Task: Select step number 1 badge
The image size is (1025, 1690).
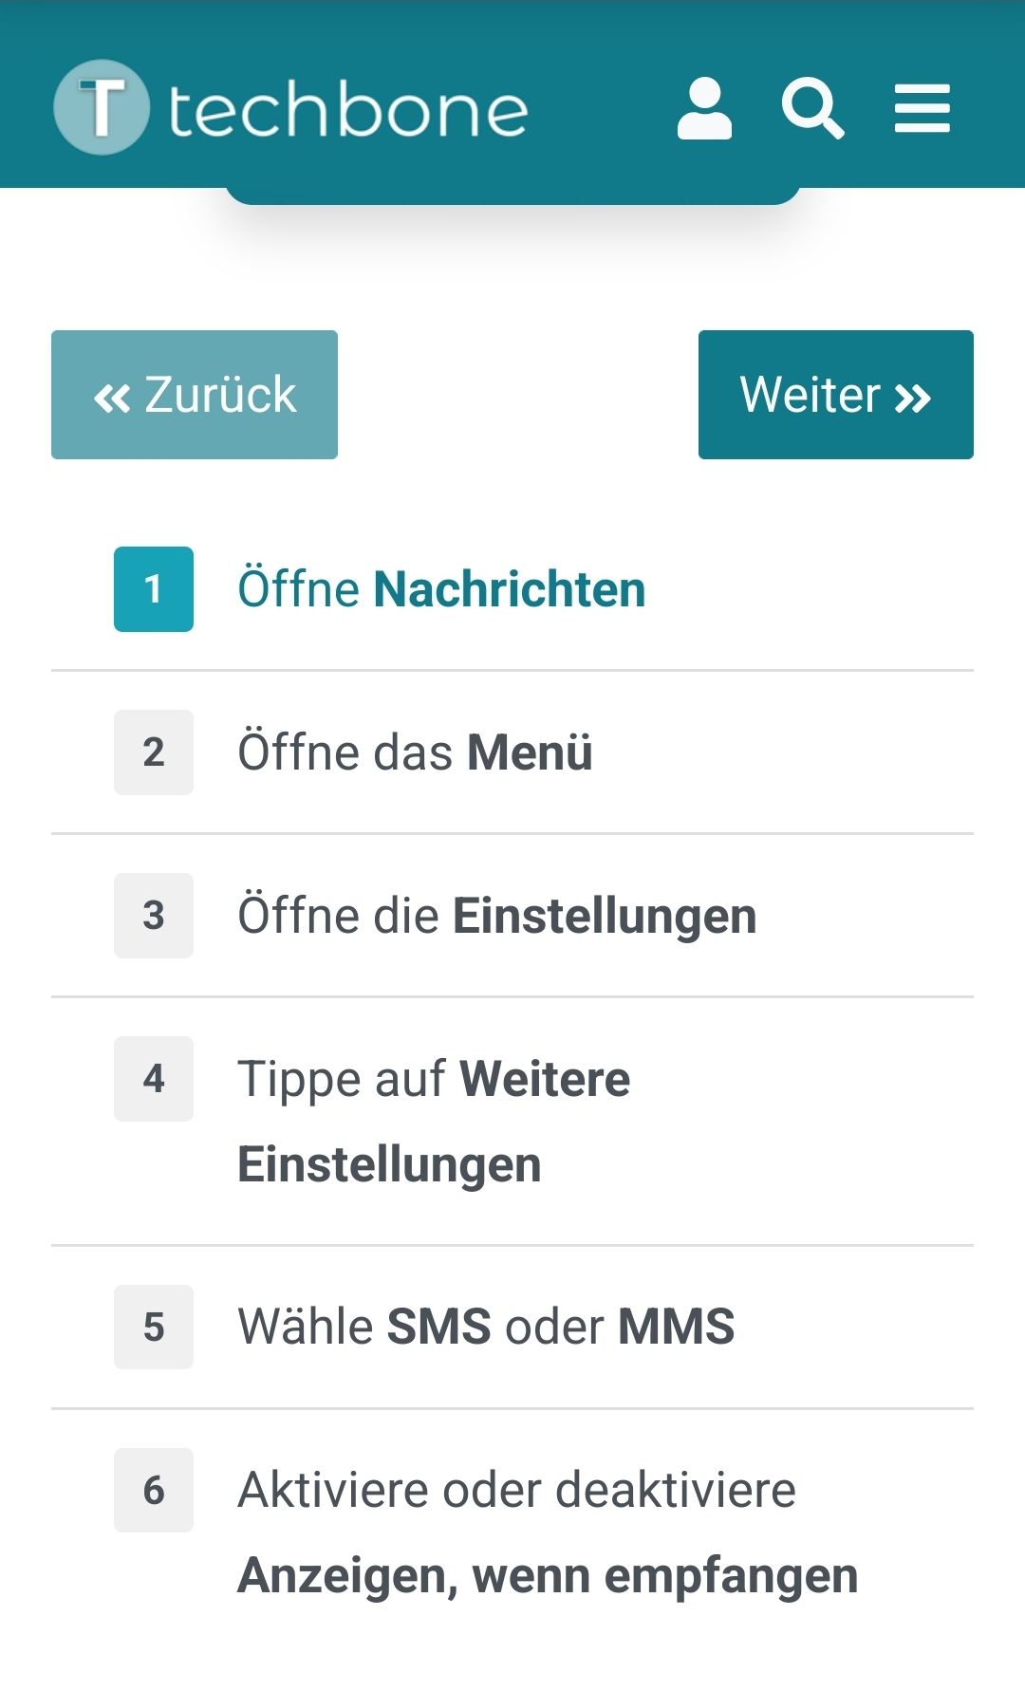Action: point(154,589)
